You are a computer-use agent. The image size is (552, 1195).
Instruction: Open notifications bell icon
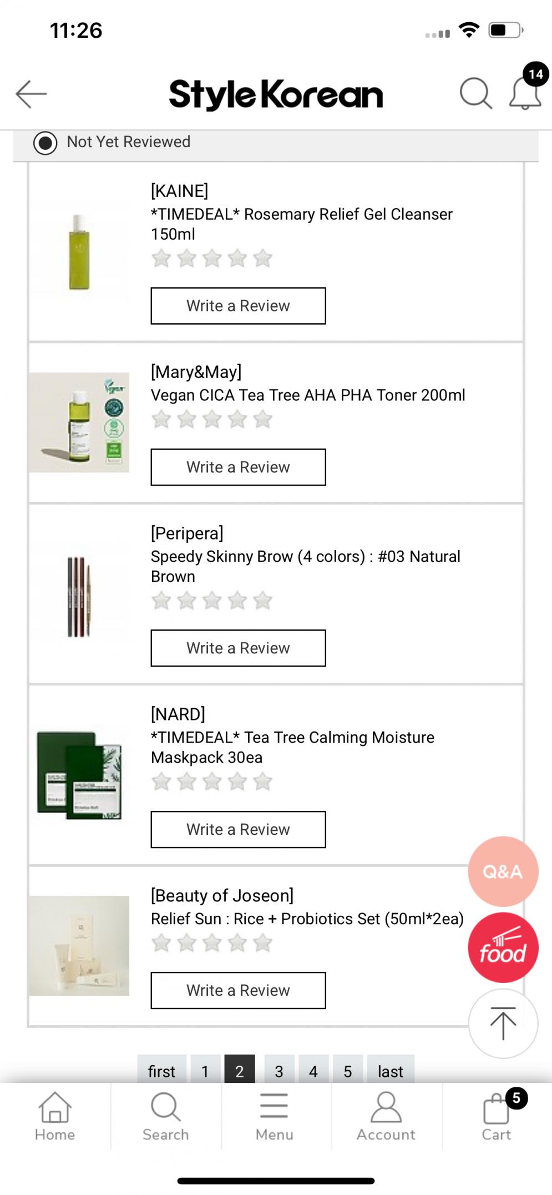pyautogui.click(x=525, y=93)
